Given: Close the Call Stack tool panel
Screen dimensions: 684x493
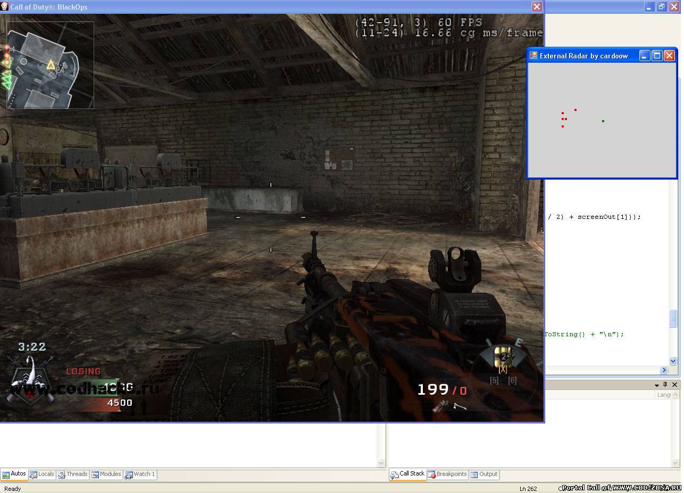Looking at the screenshot, I should coord(674,385).
